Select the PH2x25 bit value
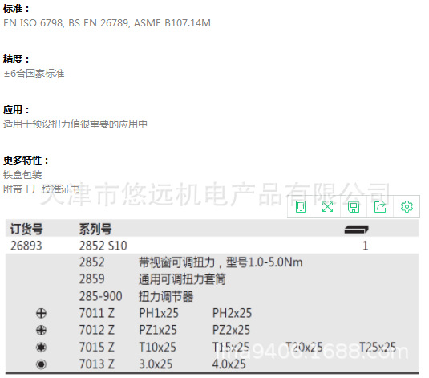 [x=232, y=313]
